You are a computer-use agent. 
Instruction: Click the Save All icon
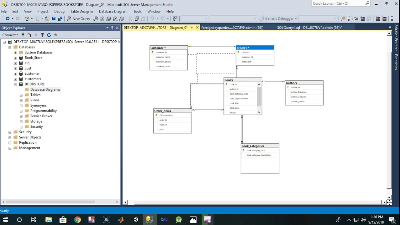[60, 19]
